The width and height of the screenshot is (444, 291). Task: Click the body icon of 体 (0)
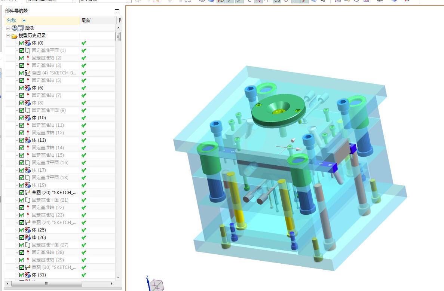(x=28, y=43)
